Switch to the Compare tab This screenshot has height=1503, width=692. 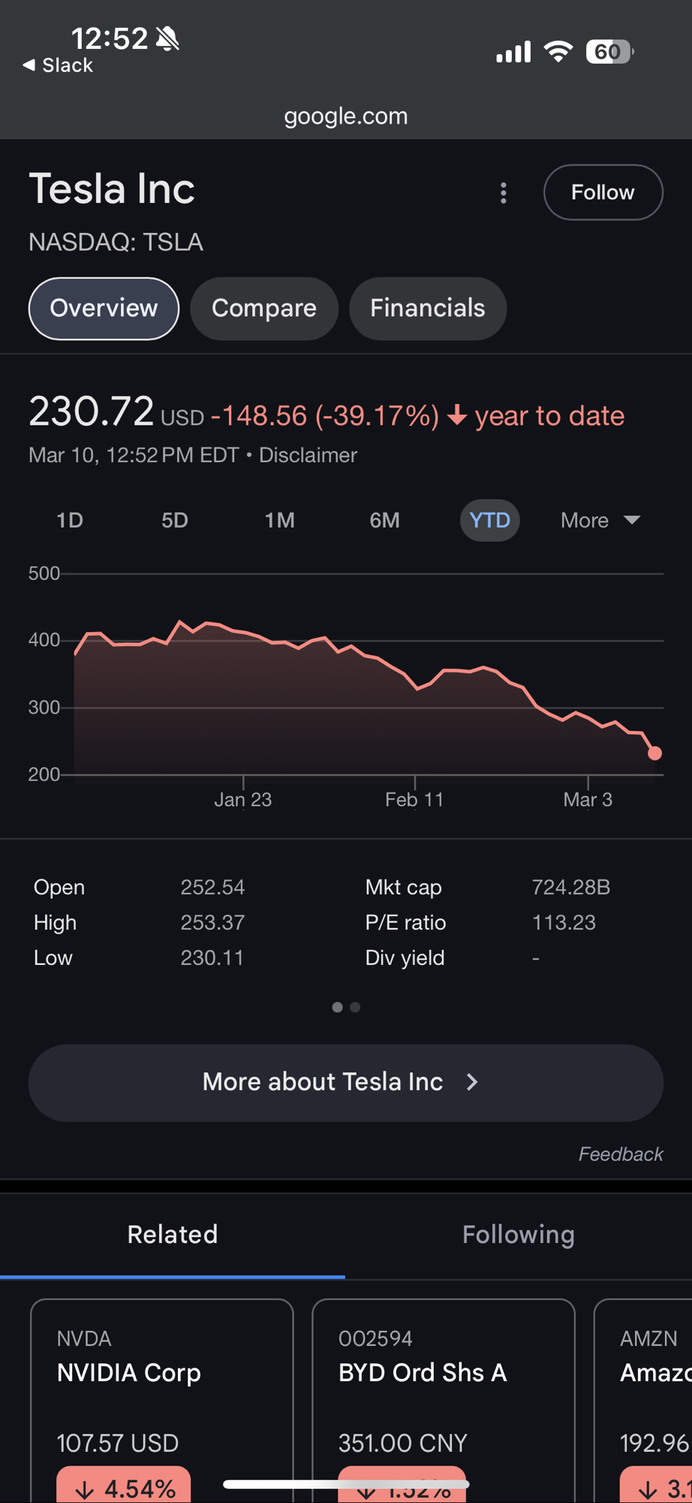pos(263,308)
